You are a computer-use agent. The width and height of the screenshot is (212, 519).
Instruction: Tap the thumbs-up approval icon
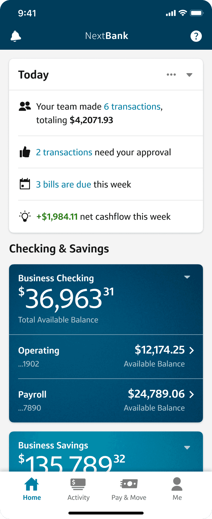tap(25, 152)
